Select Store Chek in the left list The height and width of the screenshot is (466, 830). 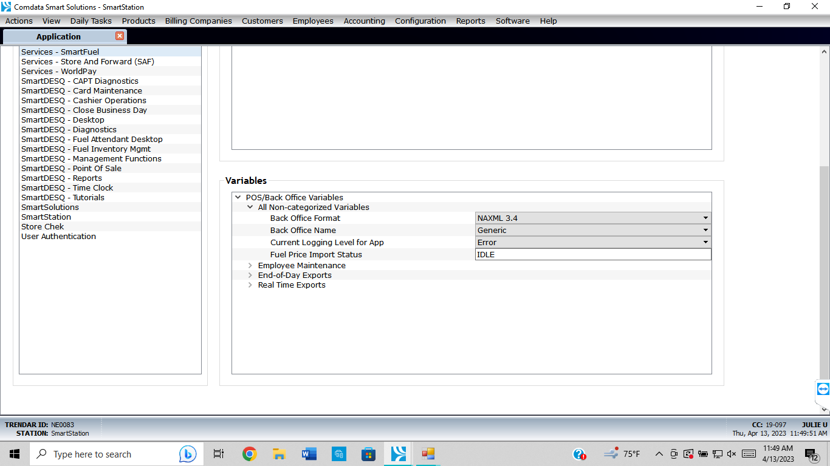tap(43, 226)
